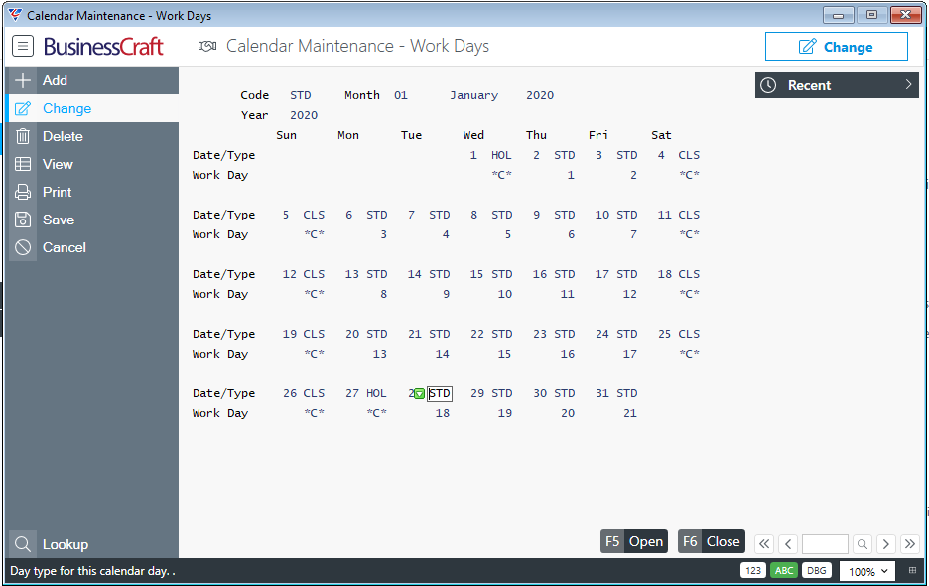Click the F6 Close button

(x=711, y=541)
